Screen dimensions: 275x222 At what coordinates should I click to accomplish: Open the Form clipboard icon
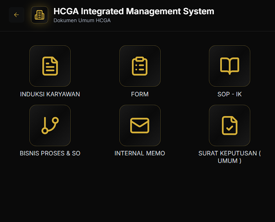coord(140,66)
